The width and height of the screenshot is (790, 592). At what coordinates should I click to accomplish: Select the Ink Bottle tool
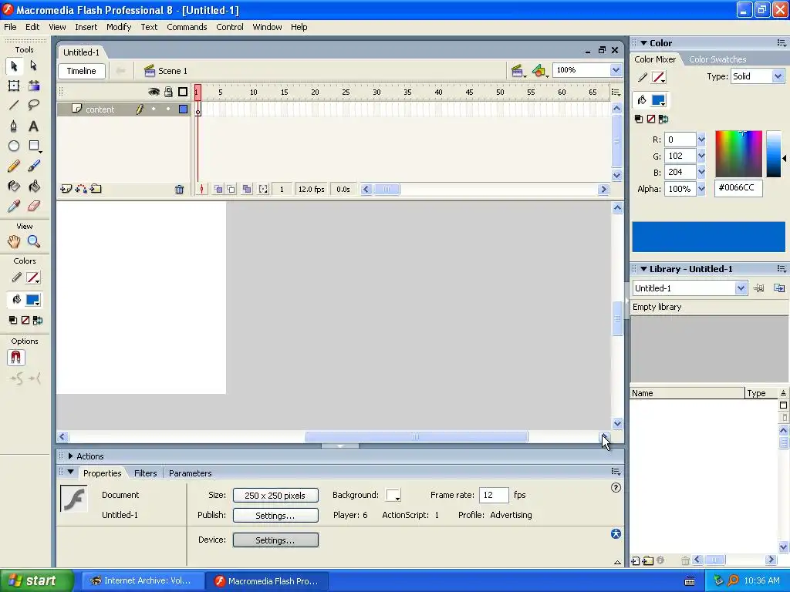pyautogui.click(x=14, y=187)
